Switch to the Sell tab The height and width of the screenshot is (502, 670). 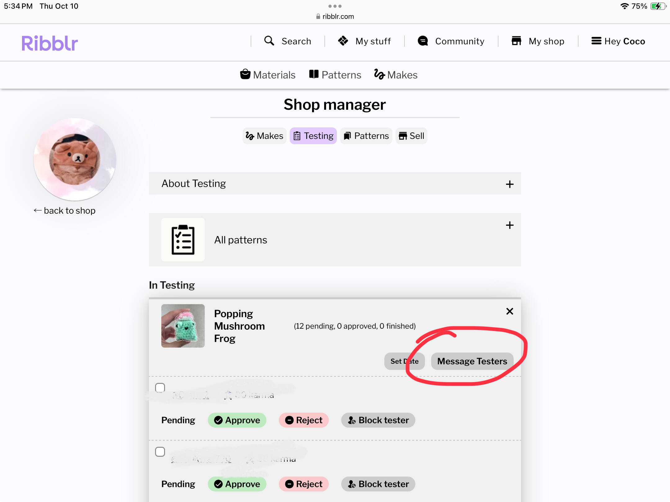click(411, 136)
